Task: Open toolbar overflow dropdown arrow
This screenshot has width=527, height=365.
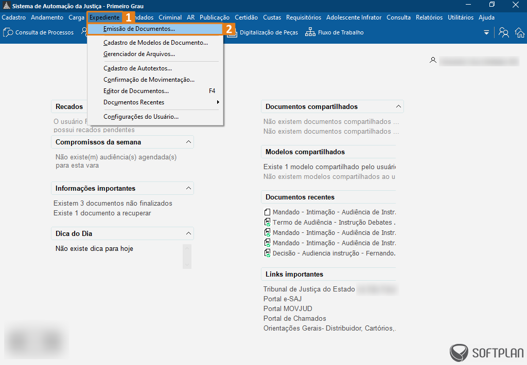Action: click(486, 33)
